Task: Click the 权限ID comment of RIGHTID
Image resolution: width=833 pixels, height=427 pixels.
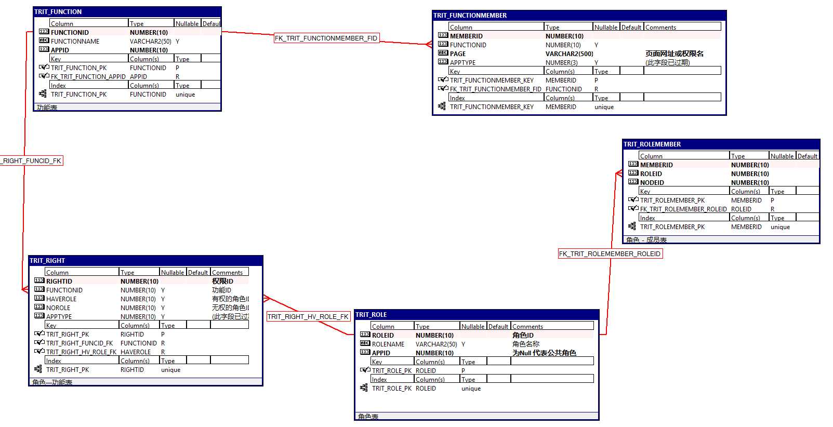Action: 222,281
